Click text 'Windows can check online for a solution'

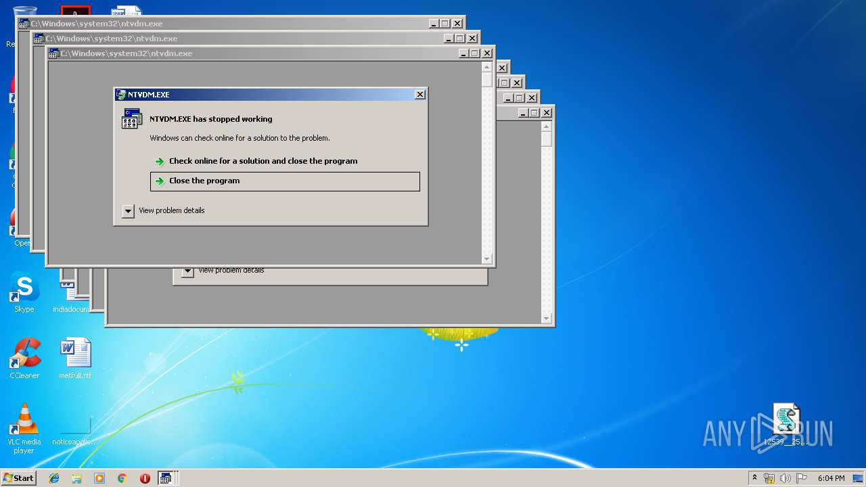point(240,138)
